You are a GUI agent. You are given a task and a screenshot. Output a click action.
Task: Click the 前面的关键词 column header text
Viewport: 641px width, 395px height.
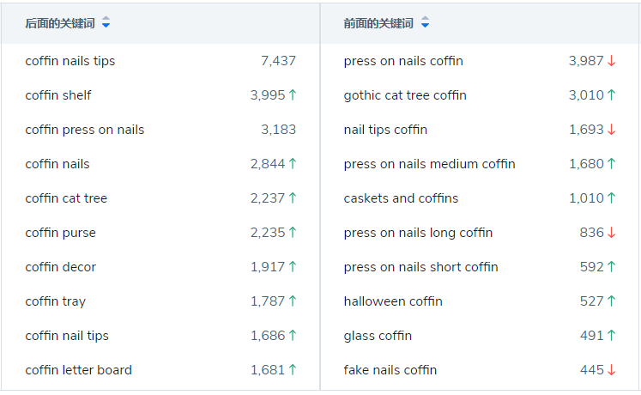[378, 23]
